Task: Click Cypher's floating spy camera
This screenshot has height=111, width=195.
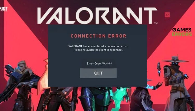Action: [x=159, y=69]
